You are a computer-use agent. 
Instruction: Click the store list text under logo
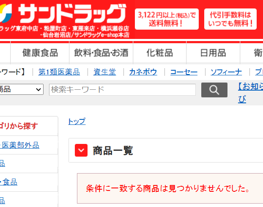[x=65, y=32]
